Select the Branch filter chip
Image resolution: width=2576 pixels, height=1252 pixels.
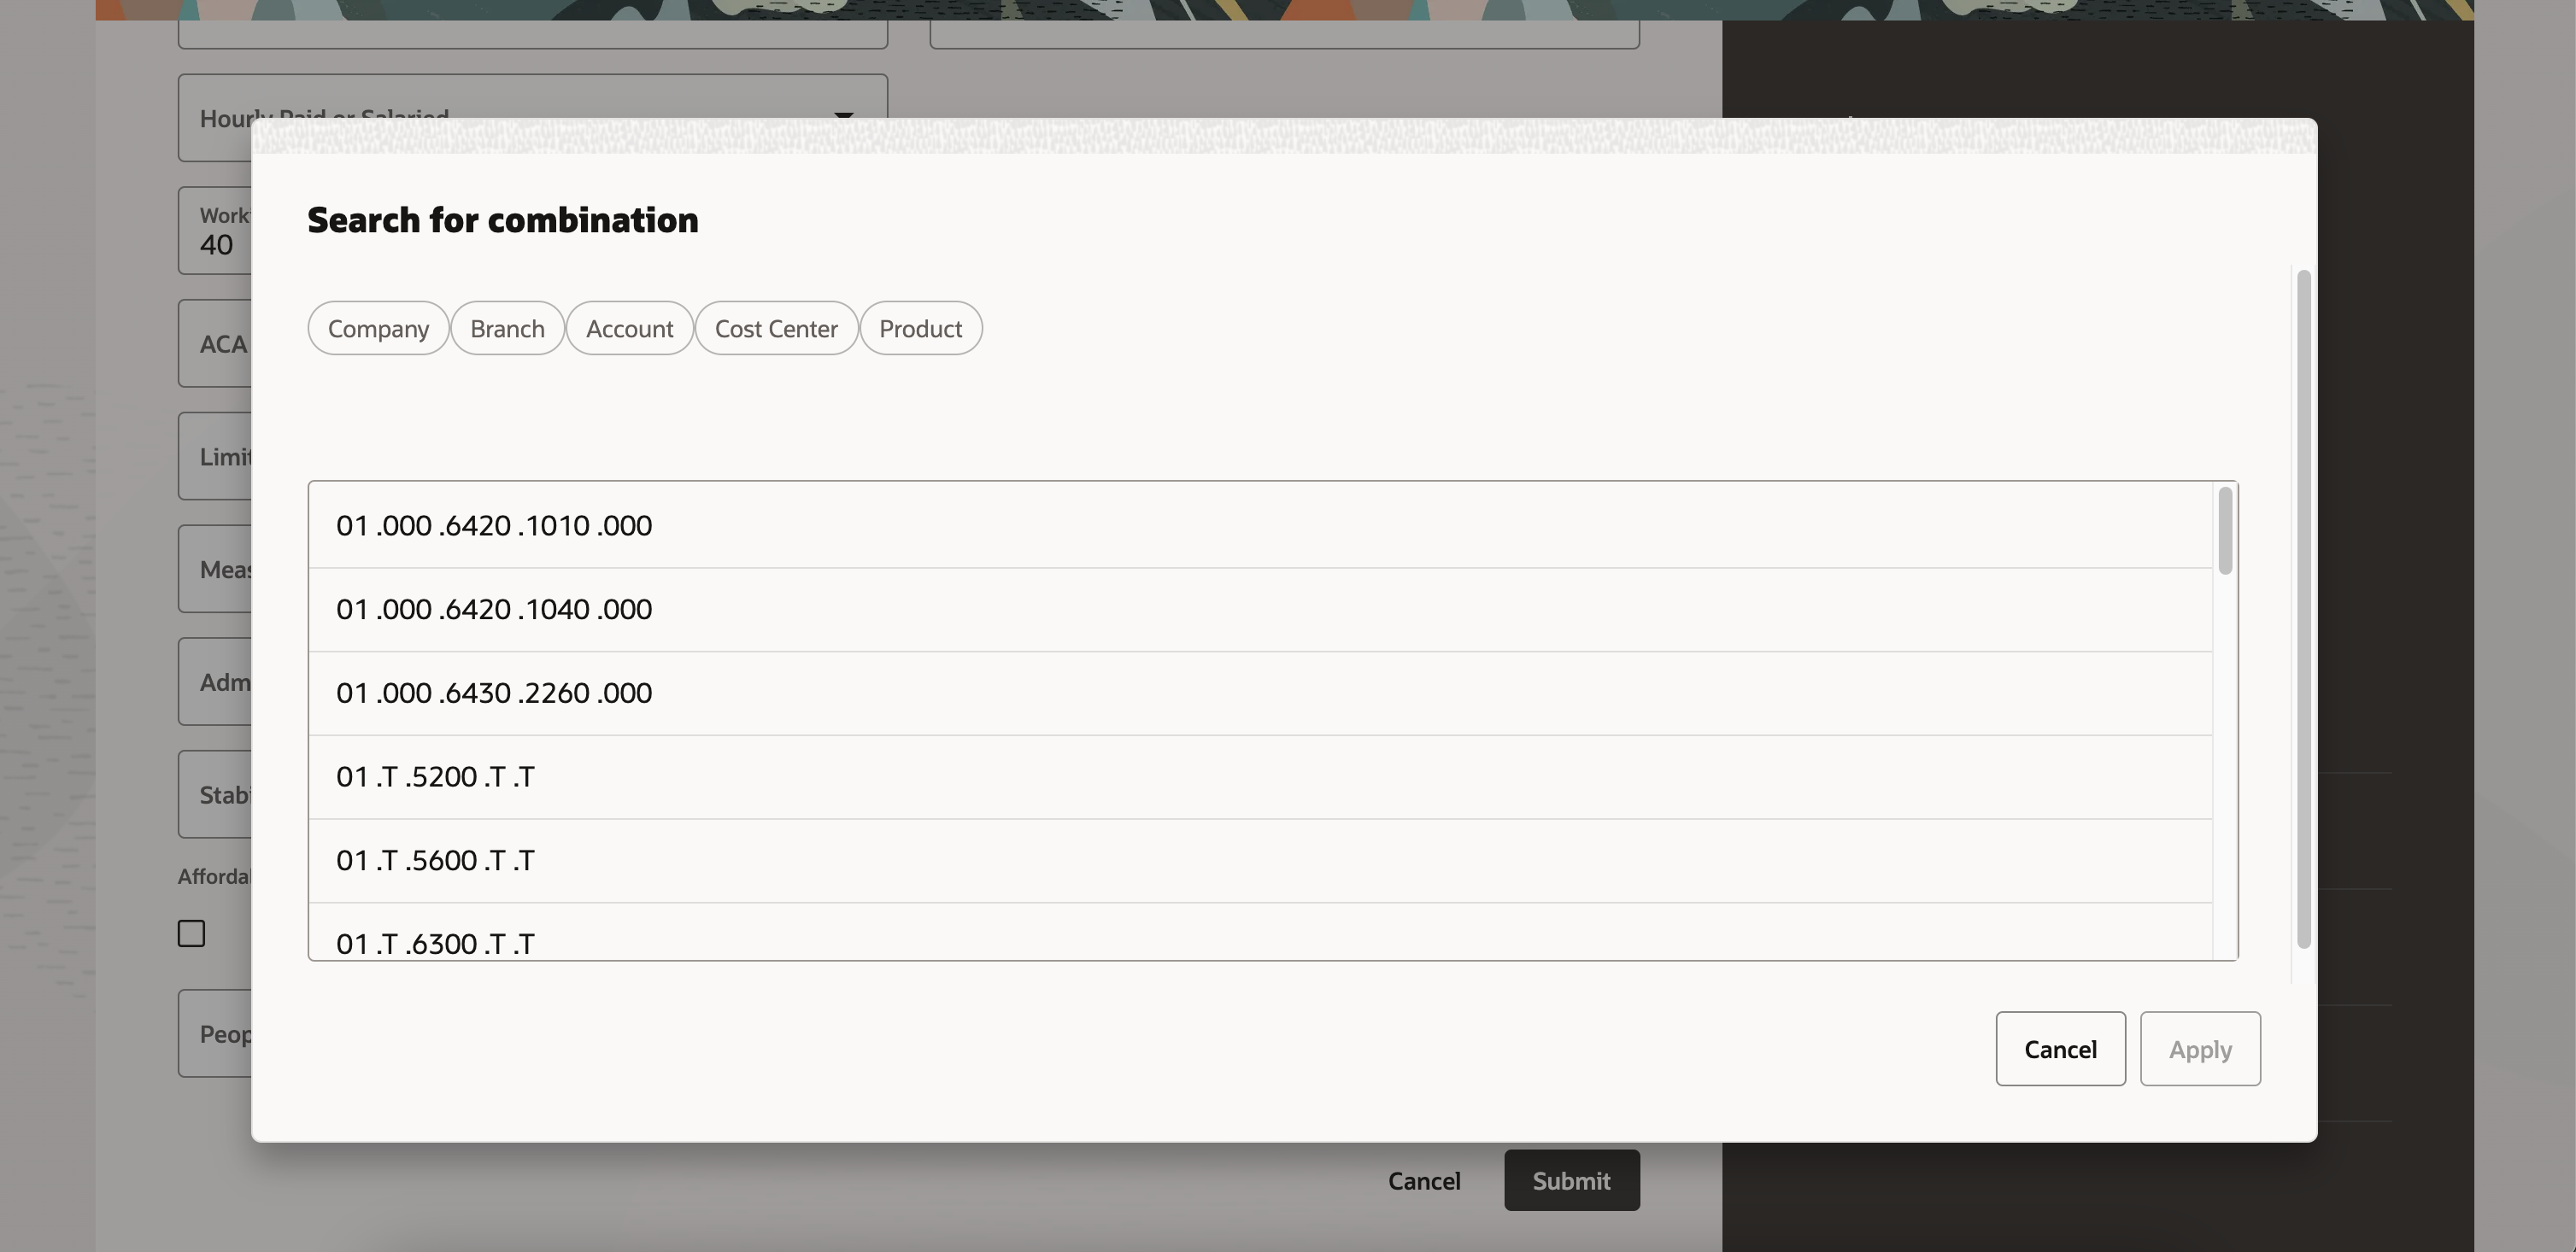point(507,329)
